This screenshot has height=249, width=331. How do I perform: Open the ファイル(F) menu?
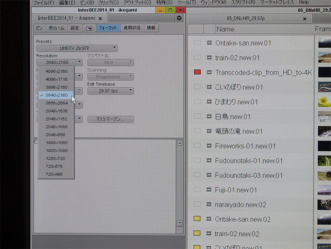click(x=44, y=3)
